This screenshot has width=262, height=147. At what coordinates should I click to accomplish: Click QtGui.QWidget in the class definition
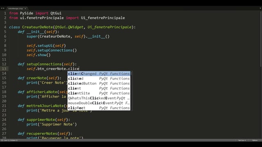pyautogui.click(x=69, y=27)
